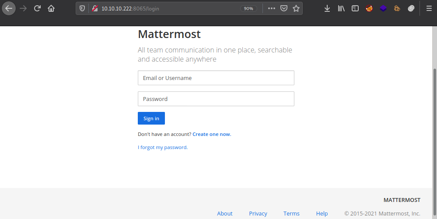
Task: Bookmark this page with the star icon
Action: [296, 8]
